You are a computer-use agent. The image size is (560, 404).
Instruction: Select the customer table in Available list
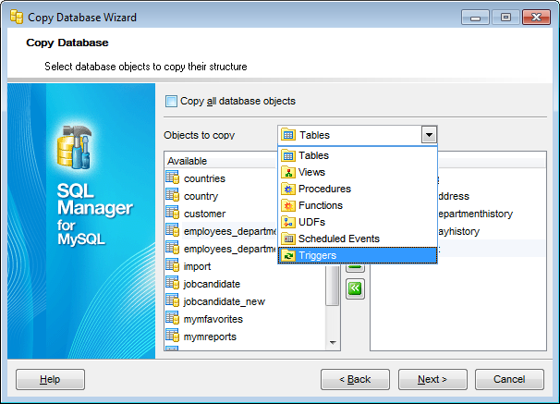coord(204,214)
